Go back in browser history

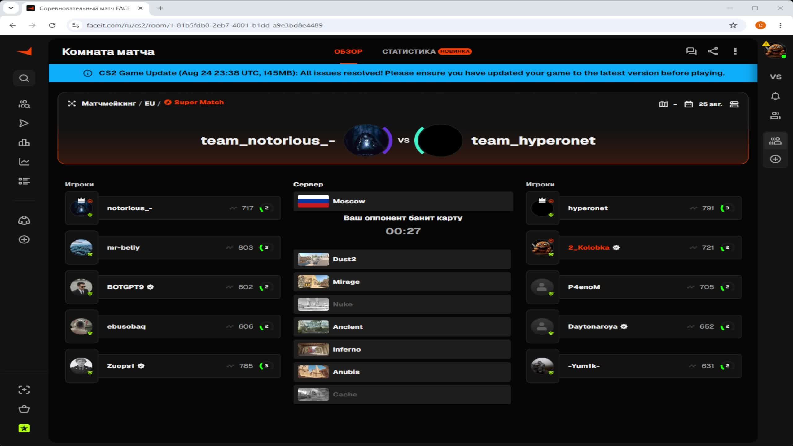click(x=13, y=25)
